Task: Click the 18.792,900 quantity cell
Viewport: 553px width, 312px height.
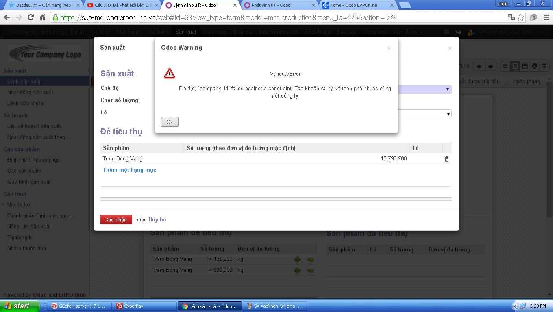Action: [394, 159]
